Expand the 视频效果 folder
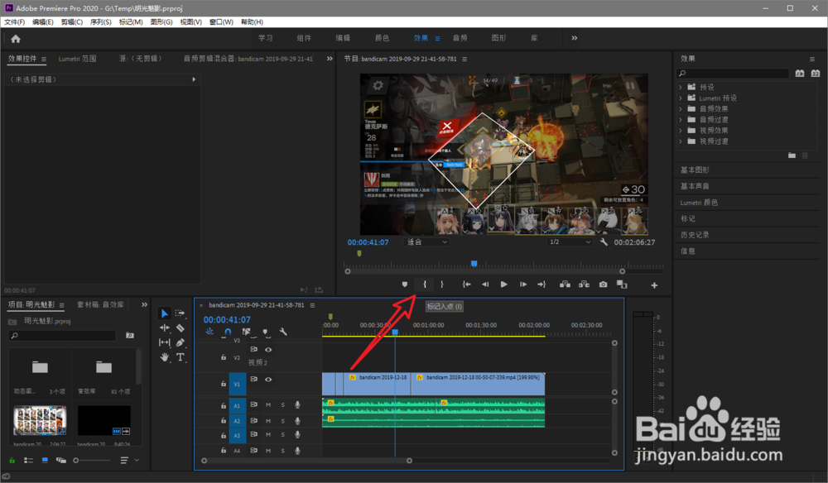Image resolution: width=828 pixels, height=483 pixels. coord(681,130)
